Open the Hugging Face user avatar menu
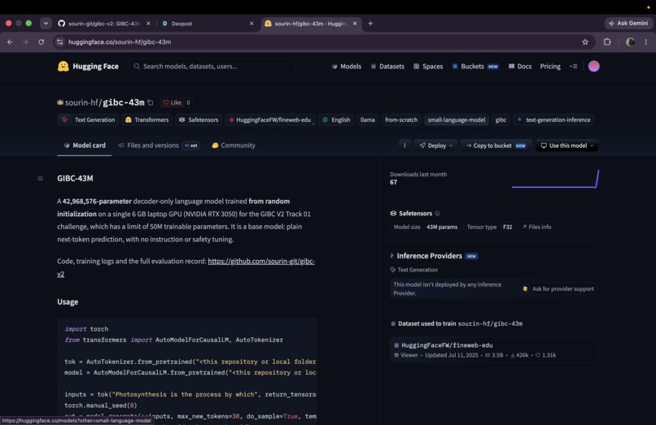The width and height of the screenshot is (656, 425). (593, 66)
